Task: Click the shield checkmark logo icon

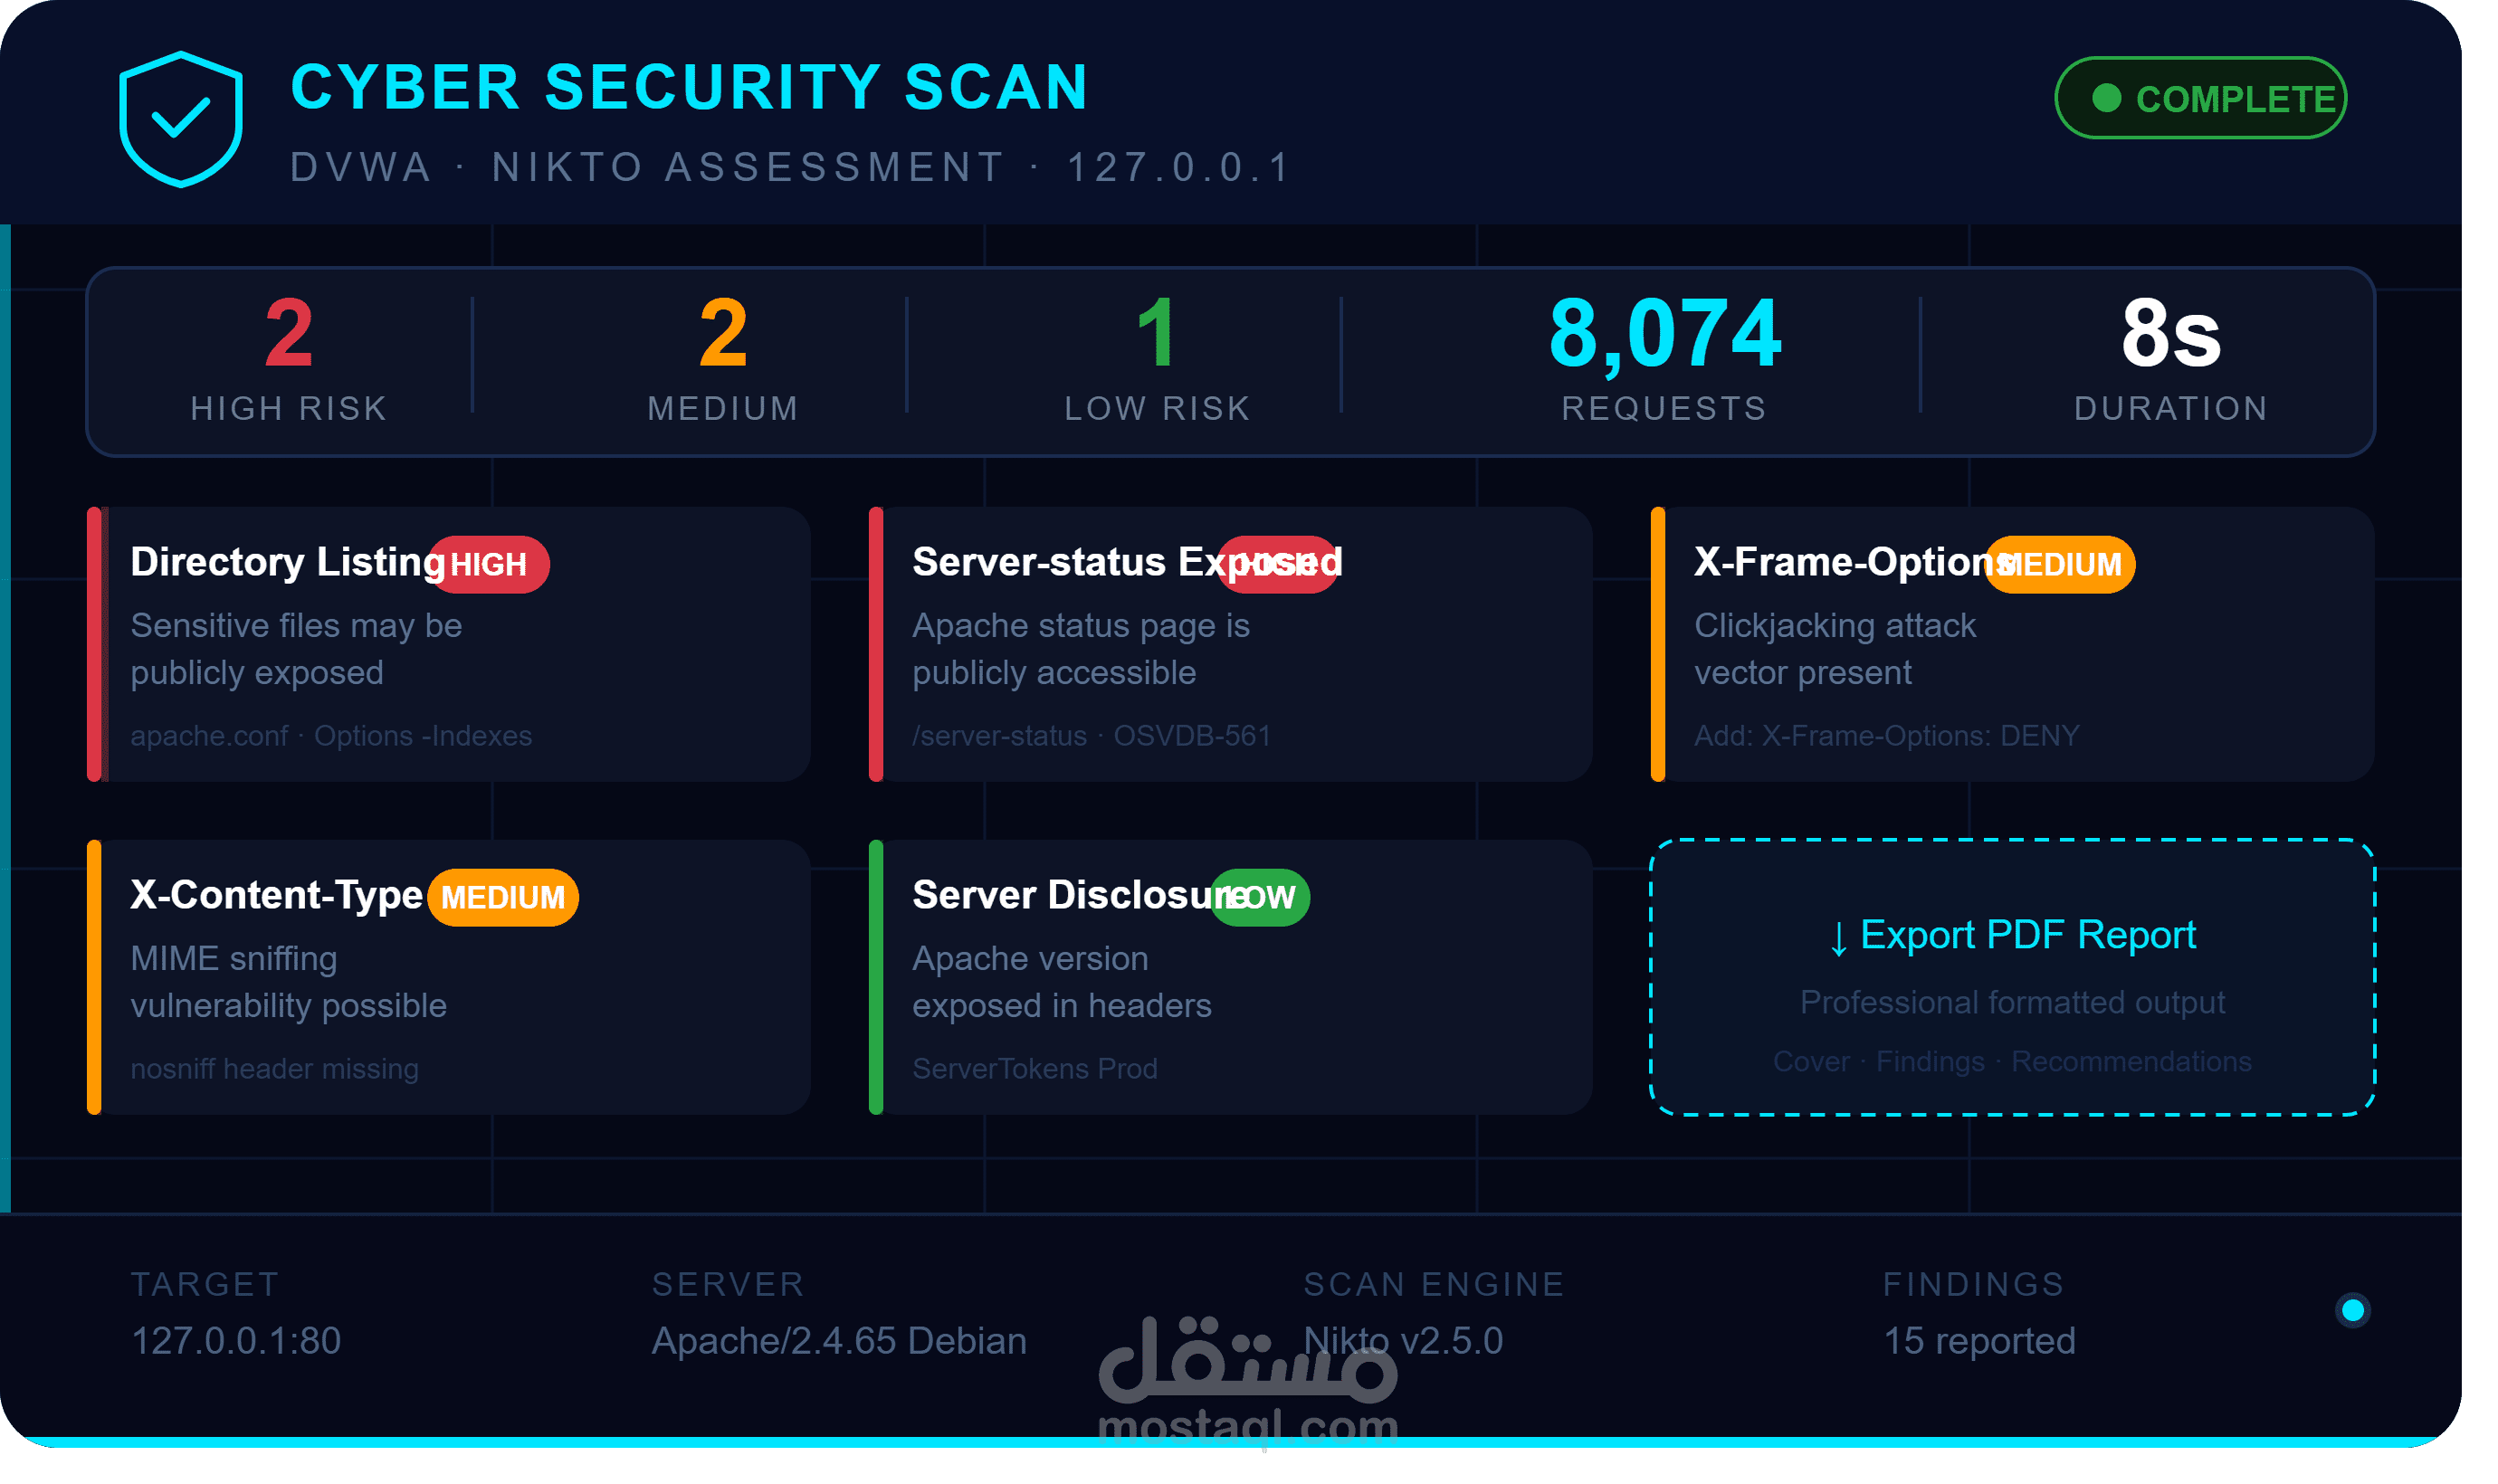Action: [181, 119]
